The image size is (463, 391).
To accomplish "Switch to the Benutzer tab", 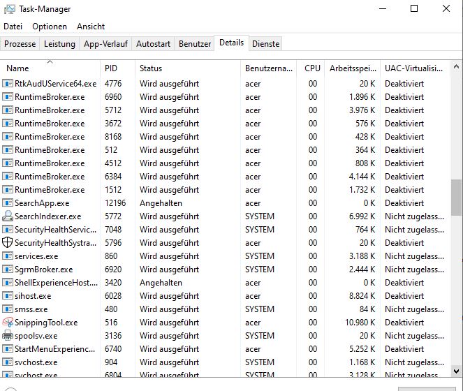I will point(195,44).
